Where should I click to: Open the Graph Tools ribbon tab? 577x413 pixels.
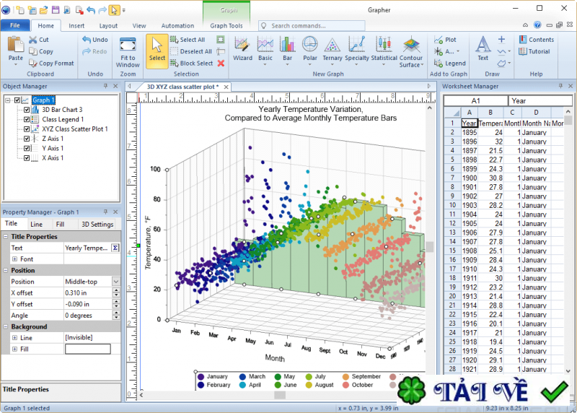tap(226, 26)
